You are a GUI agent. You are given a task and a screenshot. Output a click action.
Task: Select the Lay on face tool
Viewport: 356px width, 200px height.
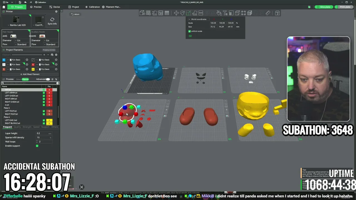195,13
